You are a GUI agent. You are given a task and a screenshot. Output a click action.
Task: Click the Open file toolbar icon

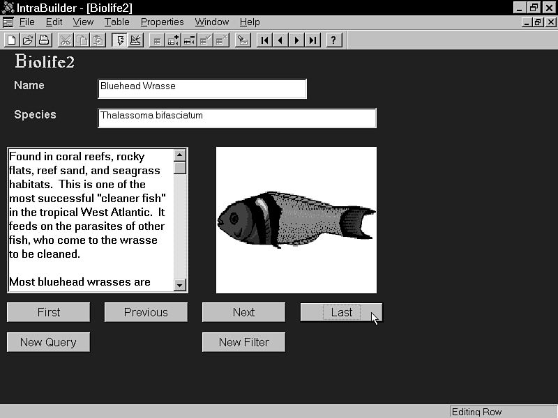pos(27,40)
